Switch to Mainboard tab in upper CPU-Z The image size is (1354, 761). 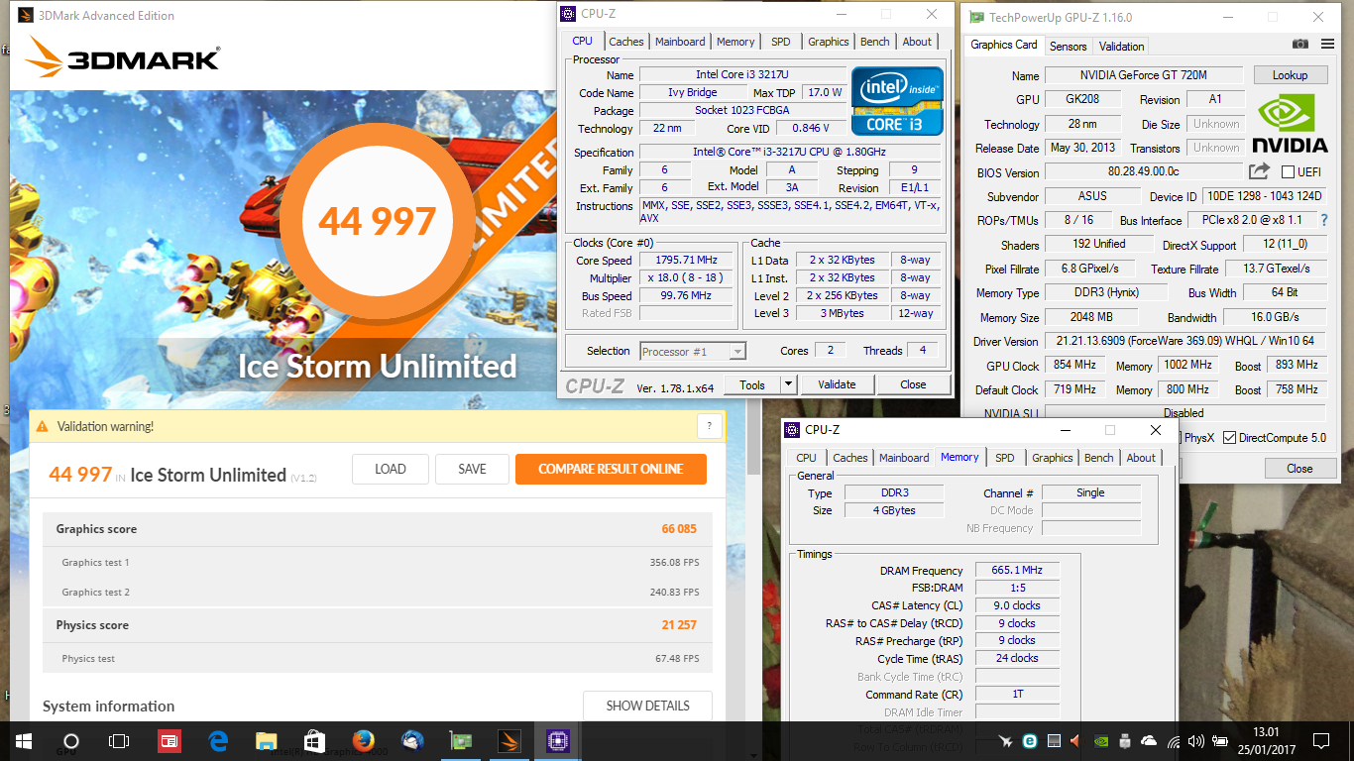(680, 42)
